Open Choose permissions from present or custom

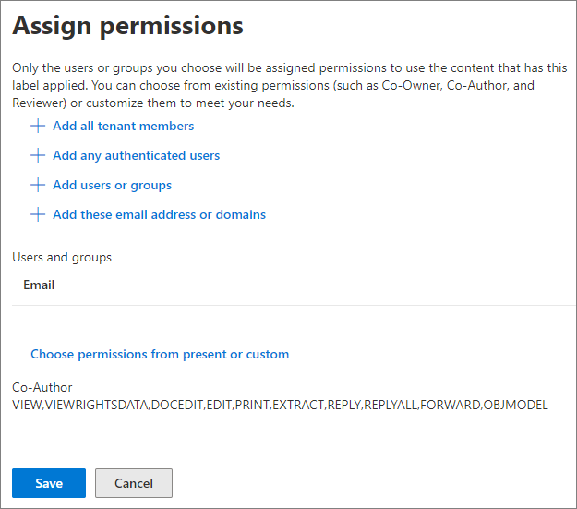160,354
